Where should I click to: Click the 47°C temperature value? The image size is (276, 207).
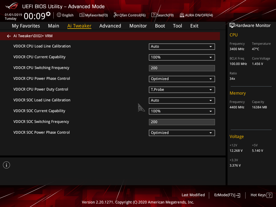click(x=256, y=49)
